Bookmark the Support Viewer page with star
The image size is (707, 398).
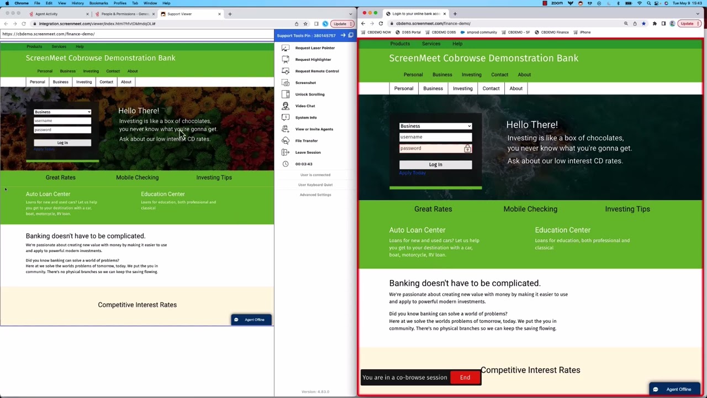(x=305, y=24)
